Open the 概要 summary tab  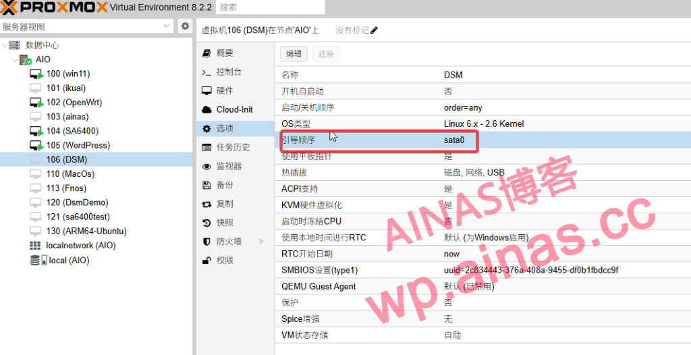pos(236,53)
